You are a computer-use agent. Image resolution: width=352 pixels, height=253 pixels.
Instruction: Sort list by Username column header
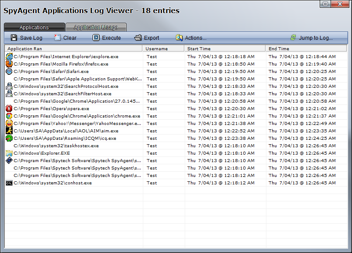tap(163, 49)
